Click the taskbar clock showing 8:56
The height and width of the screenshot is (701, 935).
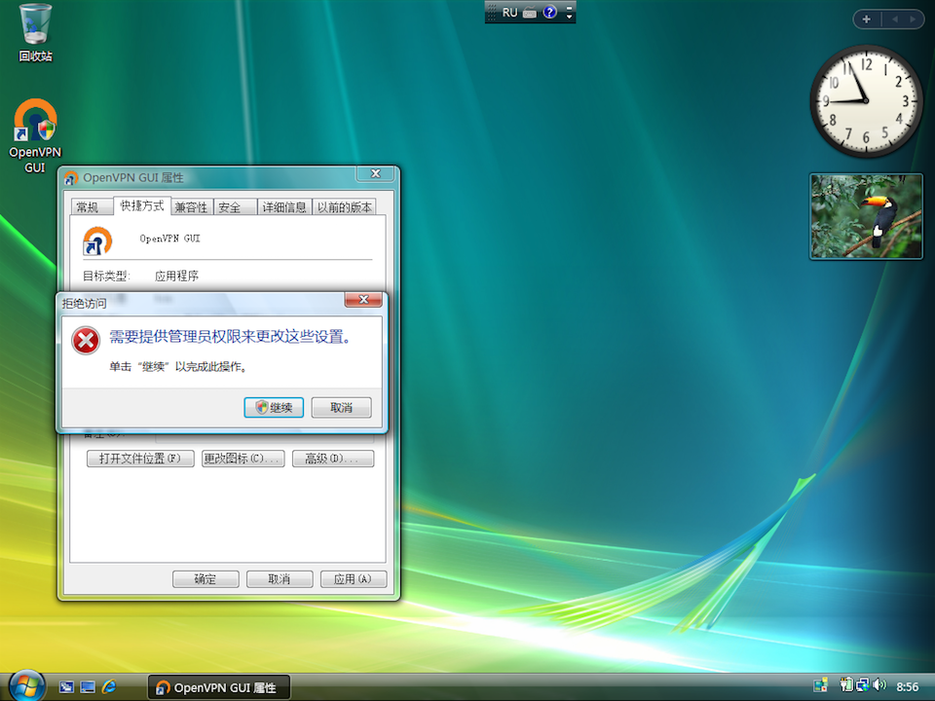(x=907, y=686)
